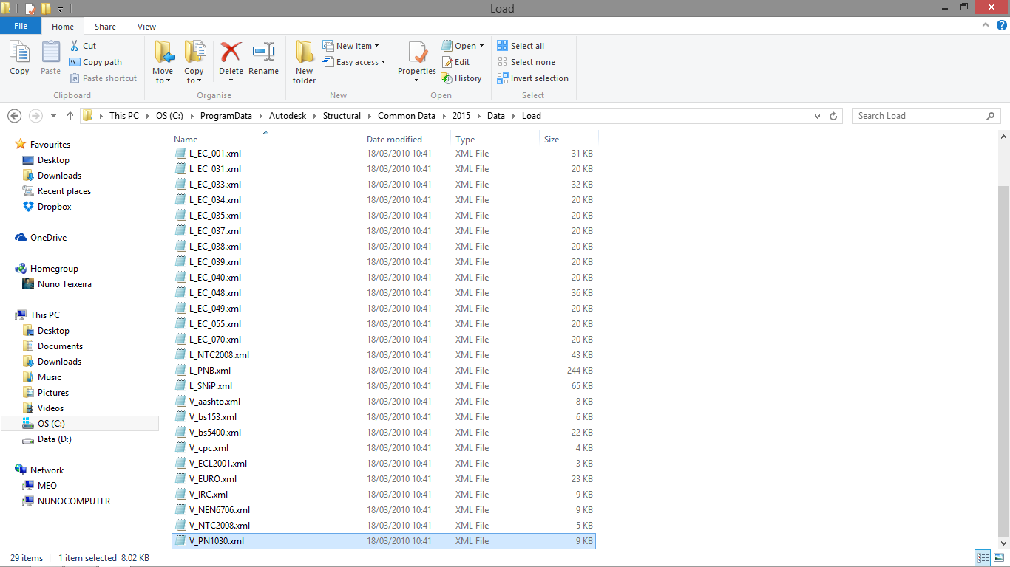Click the History icon in the Open group

tap(462, 78)
